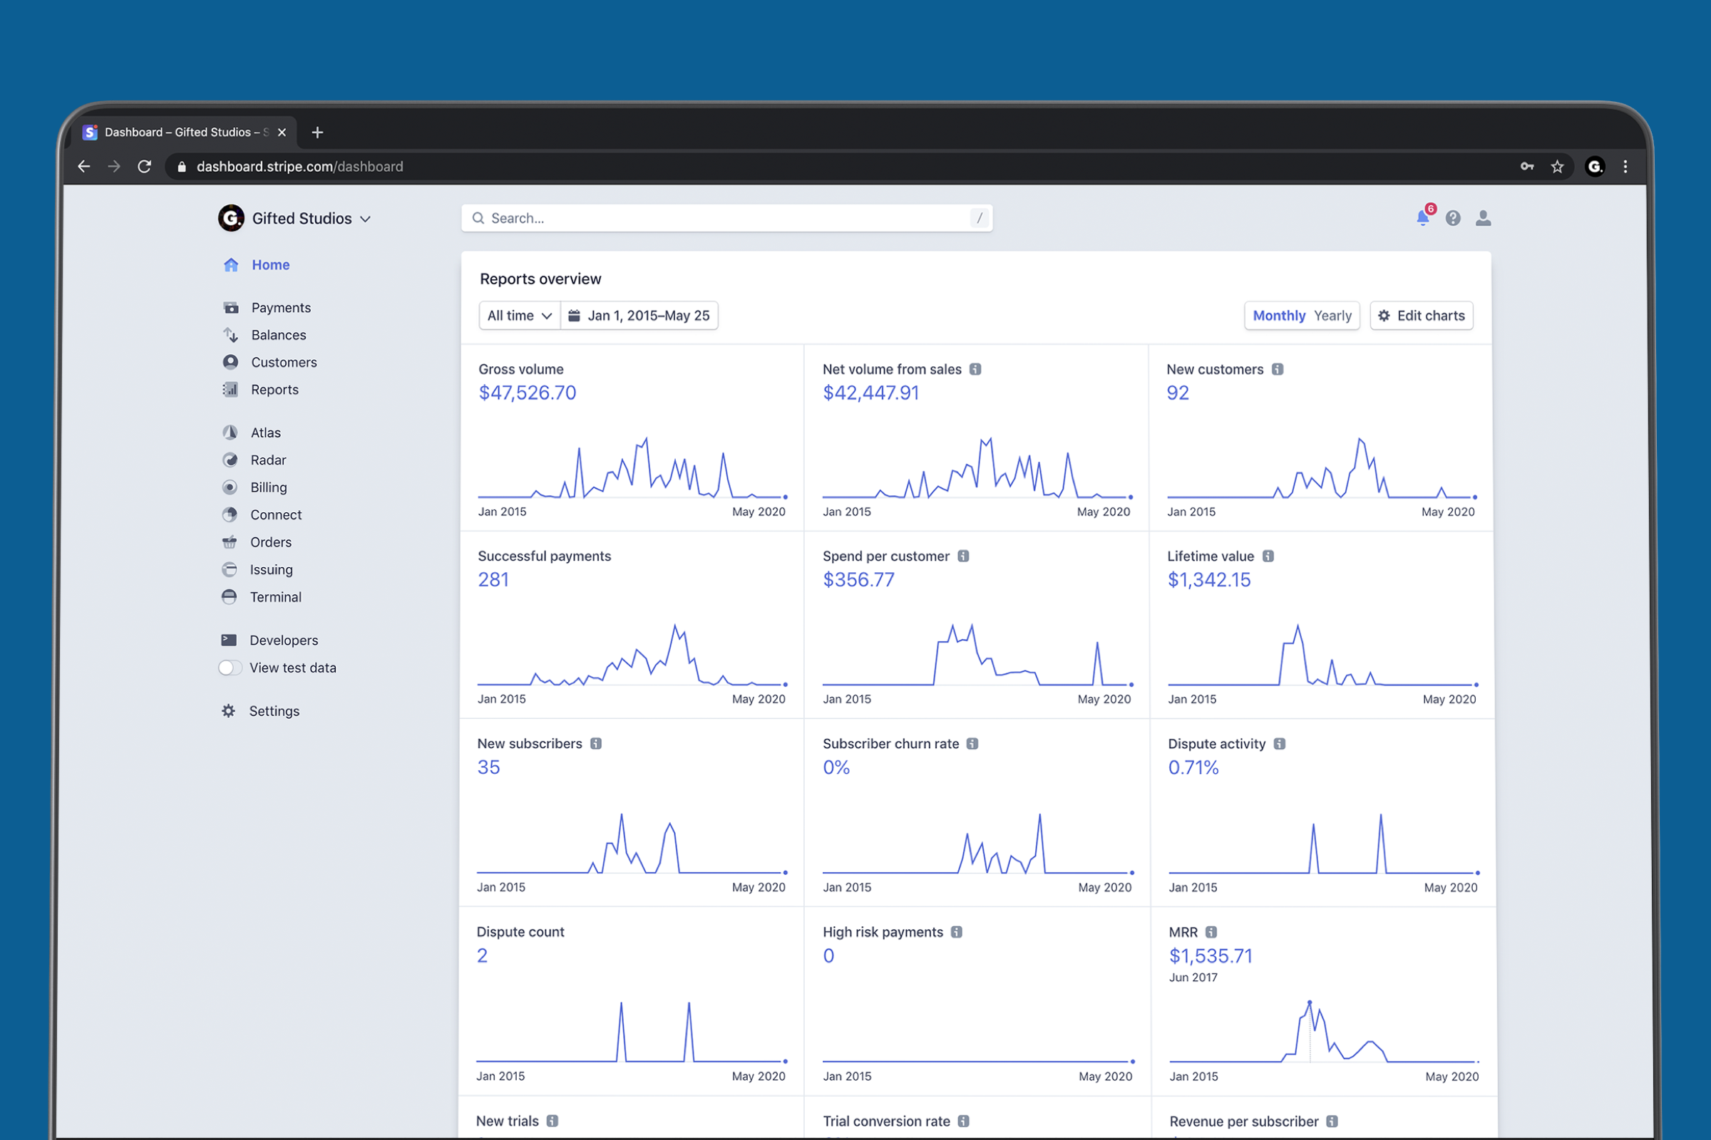Open the notifications bell icon
This screenshot has width=1711, height=1140.
click(x=1422, y=218)
